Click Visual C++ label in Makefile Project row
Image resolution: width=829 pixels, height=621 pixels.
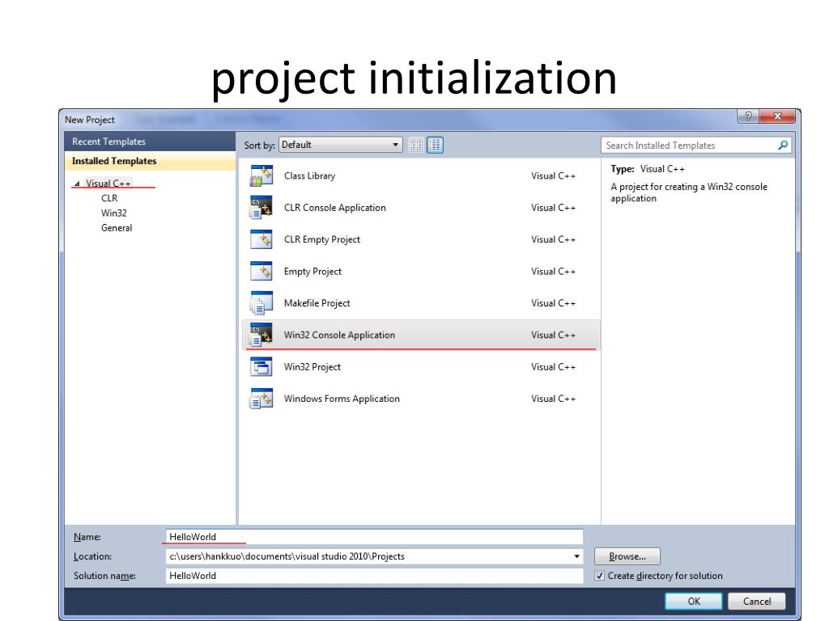554,303
